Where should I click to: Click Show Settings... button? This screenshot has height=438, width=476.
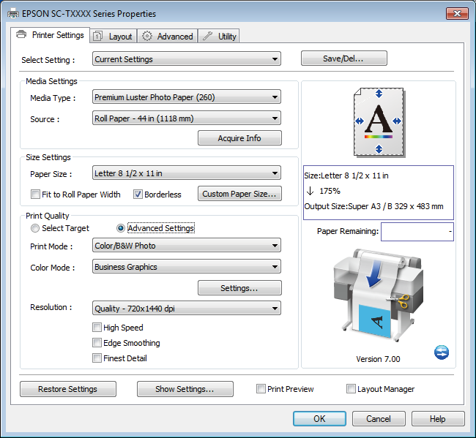(x=185, y=389)
